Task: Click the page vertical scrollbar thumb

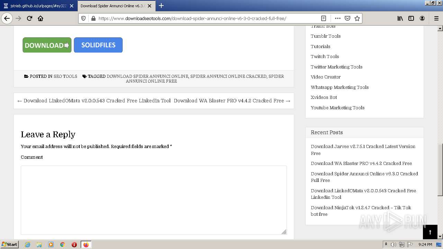Action: (440, 169)
